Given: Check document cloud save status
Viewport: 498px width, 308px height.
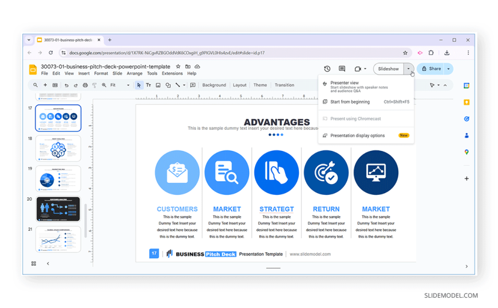Looking at the screenshot, I should coord(197,67).
